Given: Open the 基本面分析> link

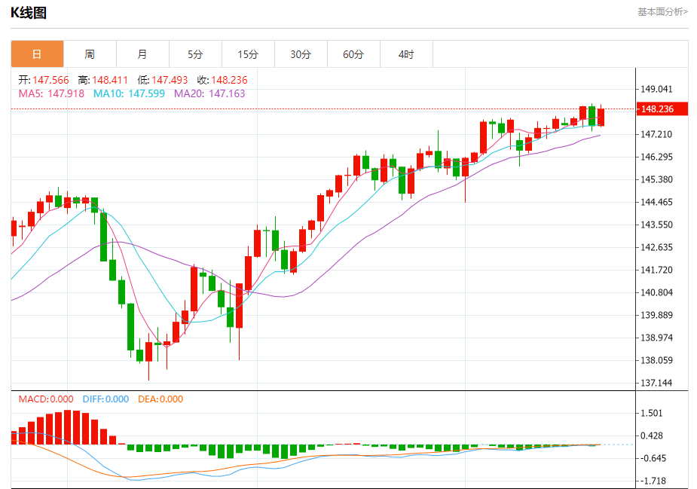Looking at the screenshot, I should point(663,12).
